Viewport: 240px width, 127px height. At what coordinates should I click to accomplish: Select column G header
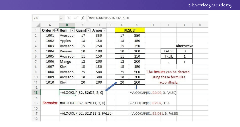click(137, 25)
